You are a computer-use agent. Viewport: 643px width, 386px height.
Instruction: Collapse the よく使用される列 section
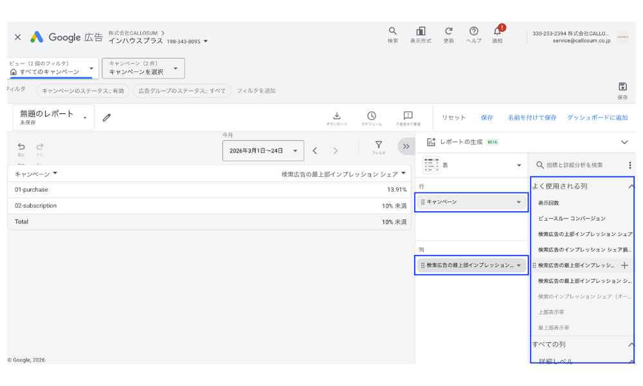pos(631,186)
